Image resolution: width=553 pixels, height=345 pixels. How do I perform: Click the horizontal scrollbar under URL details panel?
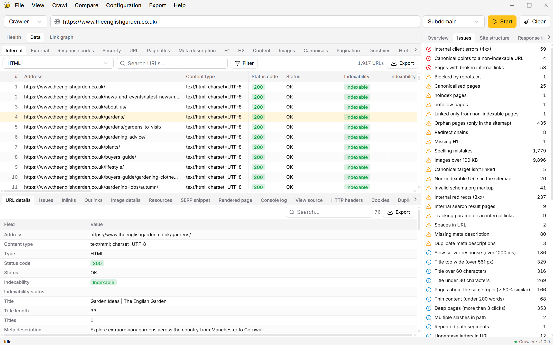coord(208,335)
